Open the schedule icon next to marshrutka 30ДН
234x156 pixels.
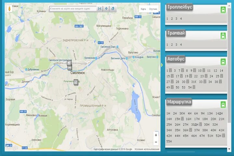(x=201, y=124)
